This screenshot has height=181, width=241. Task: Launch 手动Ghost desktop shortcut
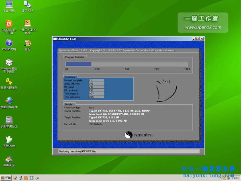[x=8, y=140]
